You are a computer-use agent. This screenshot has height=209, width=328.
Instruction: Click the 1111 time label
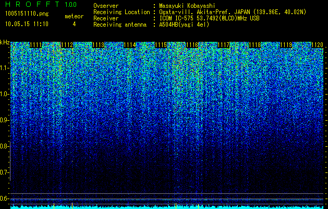pos(36,45)
